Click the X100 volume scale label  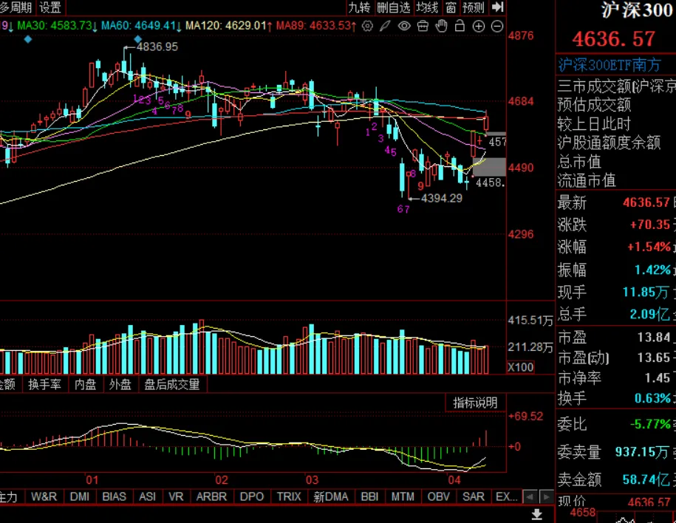pos(521,367)
